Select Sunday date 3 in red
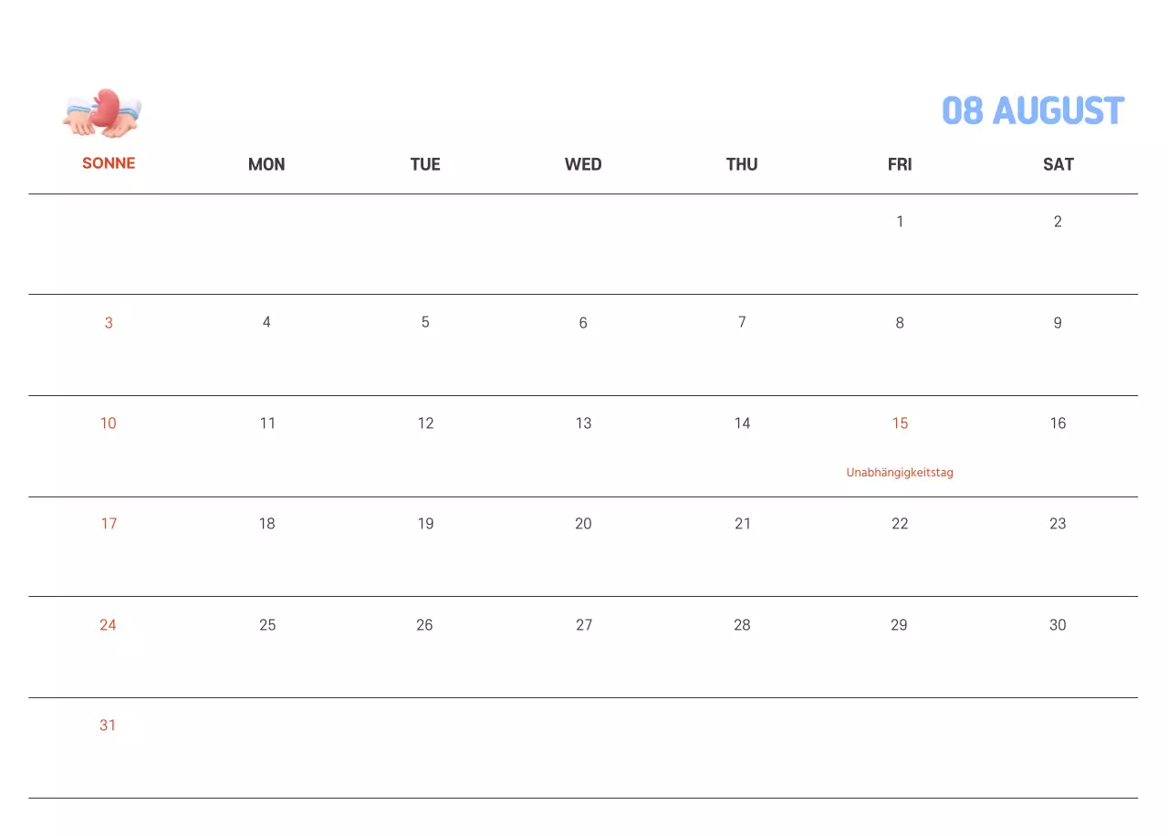The height and width of the screenshot is (836, 1168). point(109,322)
